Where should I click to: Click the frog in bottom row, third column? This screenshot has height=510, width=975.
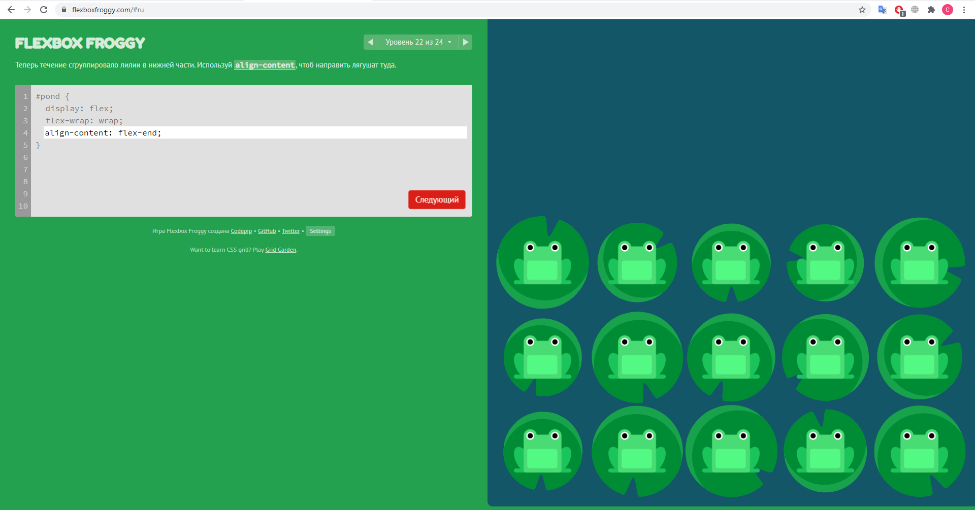pos(731,451)
